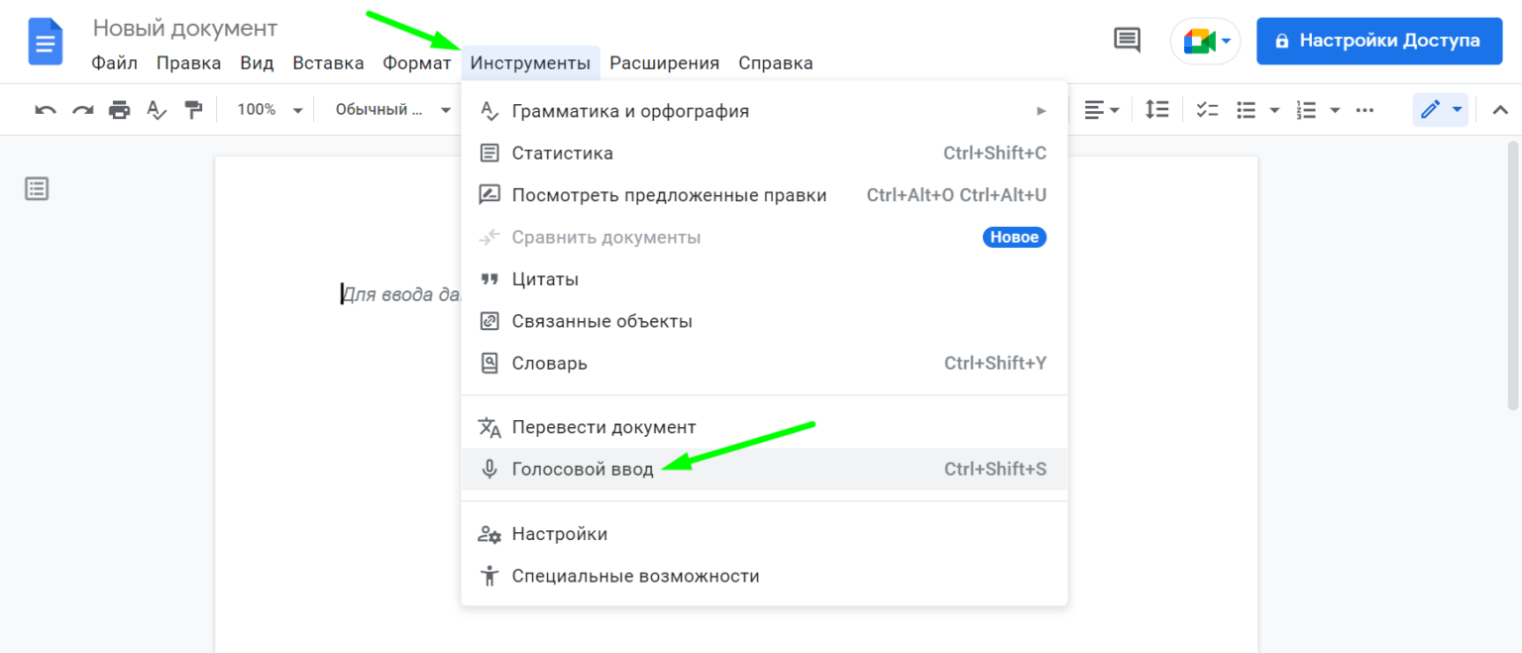
Task: Click the spell check toolbar icon
Action: 157,110
